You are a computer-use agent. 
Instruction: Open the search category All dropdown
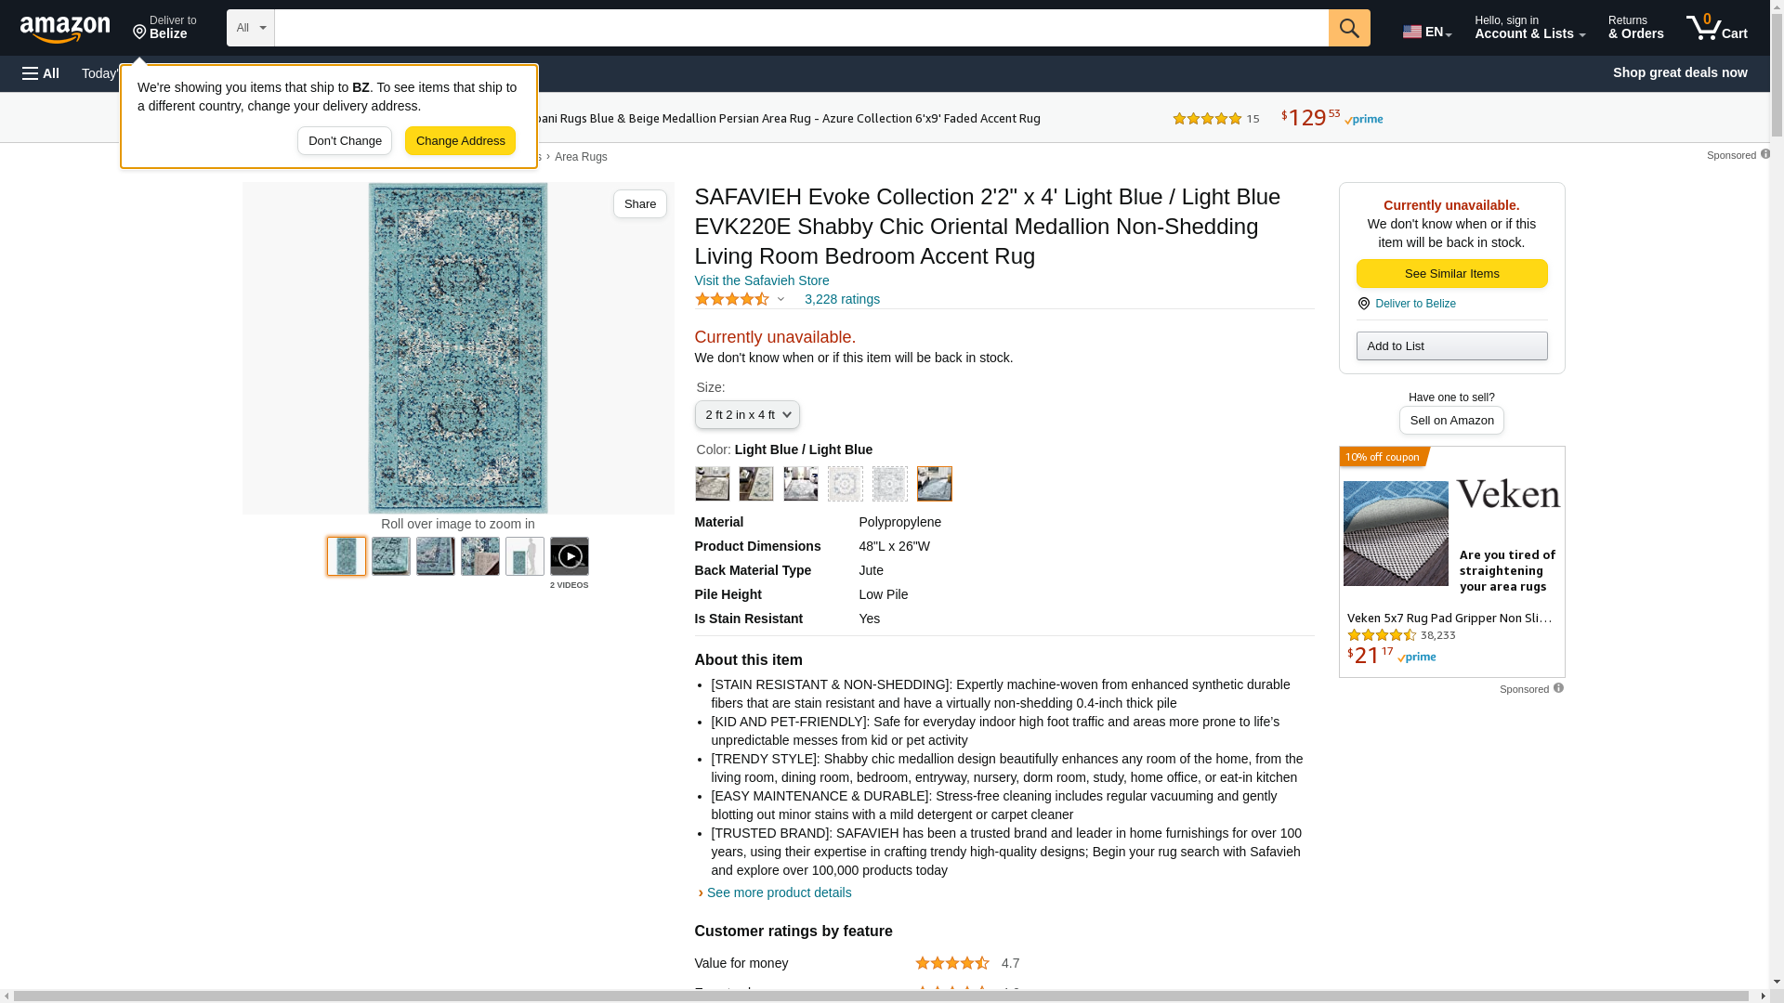coord(250,28)
